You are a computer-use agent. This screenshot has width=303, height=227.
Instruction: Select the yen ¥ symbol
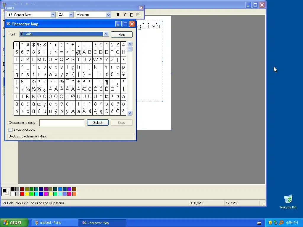(123, 74)
